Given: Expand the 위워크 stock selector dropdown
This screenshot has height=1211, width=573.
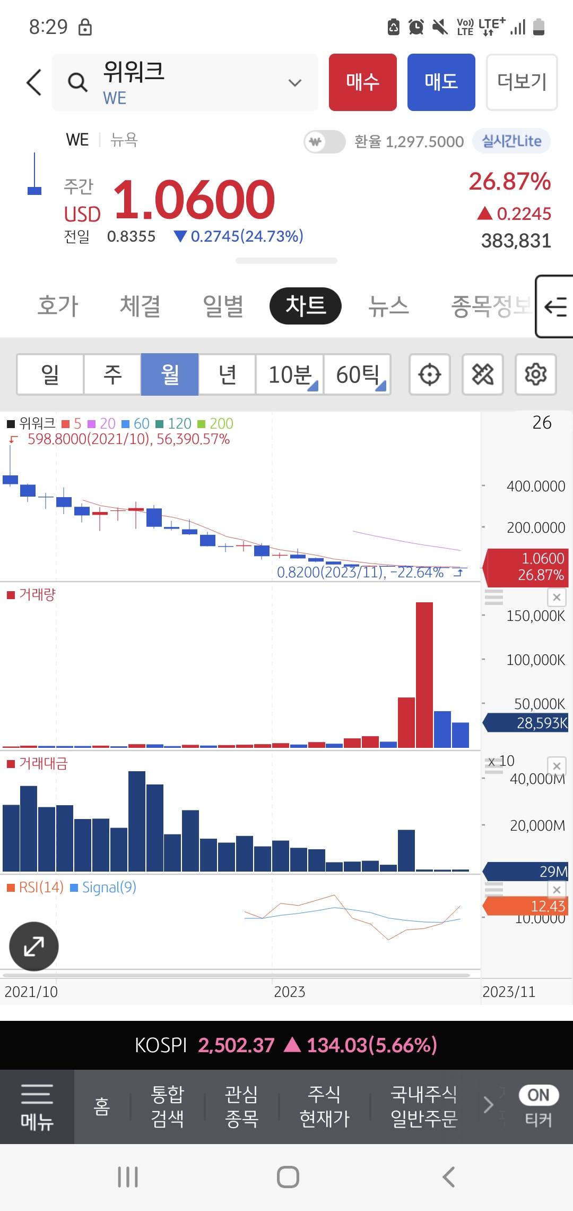Looking at the screenshot, I should (x=294, y=83).
